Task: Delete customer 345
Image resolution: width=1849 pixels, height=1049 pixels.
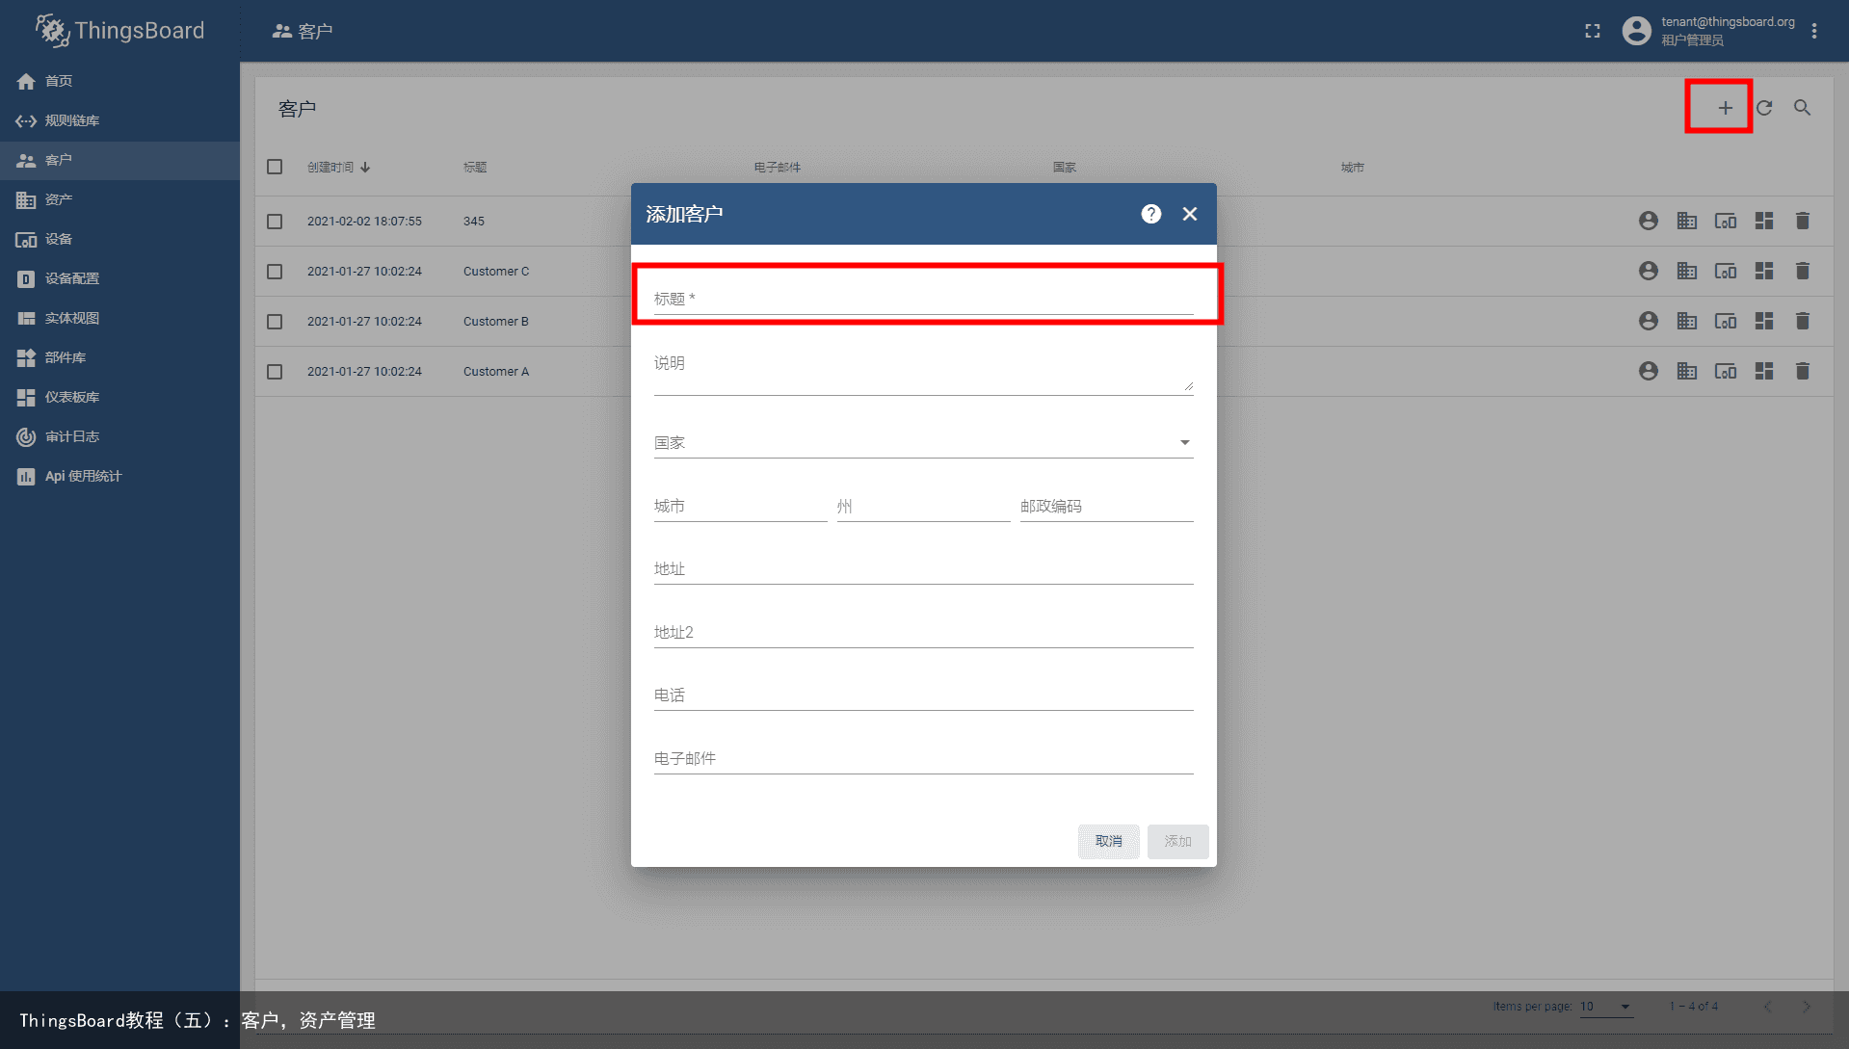Action: pyautogui.click(x=1803, y=221)
